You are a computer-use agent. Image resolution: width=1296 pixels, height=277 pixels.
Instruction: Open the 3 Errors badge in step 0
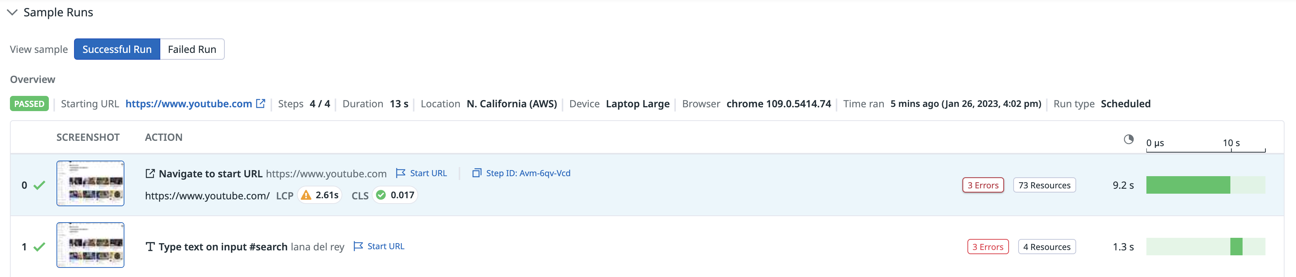[983, 185]
